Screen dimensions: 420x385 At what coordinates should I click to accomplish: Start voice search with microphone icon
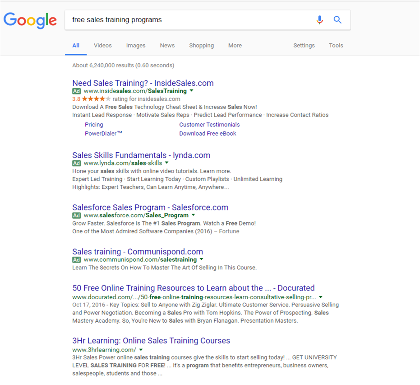(319, 20)
